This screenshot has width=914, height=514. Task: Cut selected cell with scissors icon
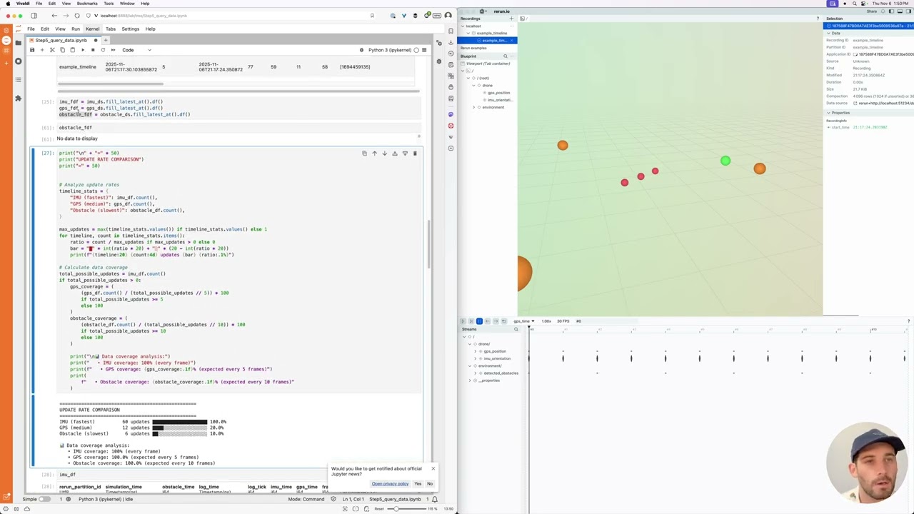click(52, 50)
